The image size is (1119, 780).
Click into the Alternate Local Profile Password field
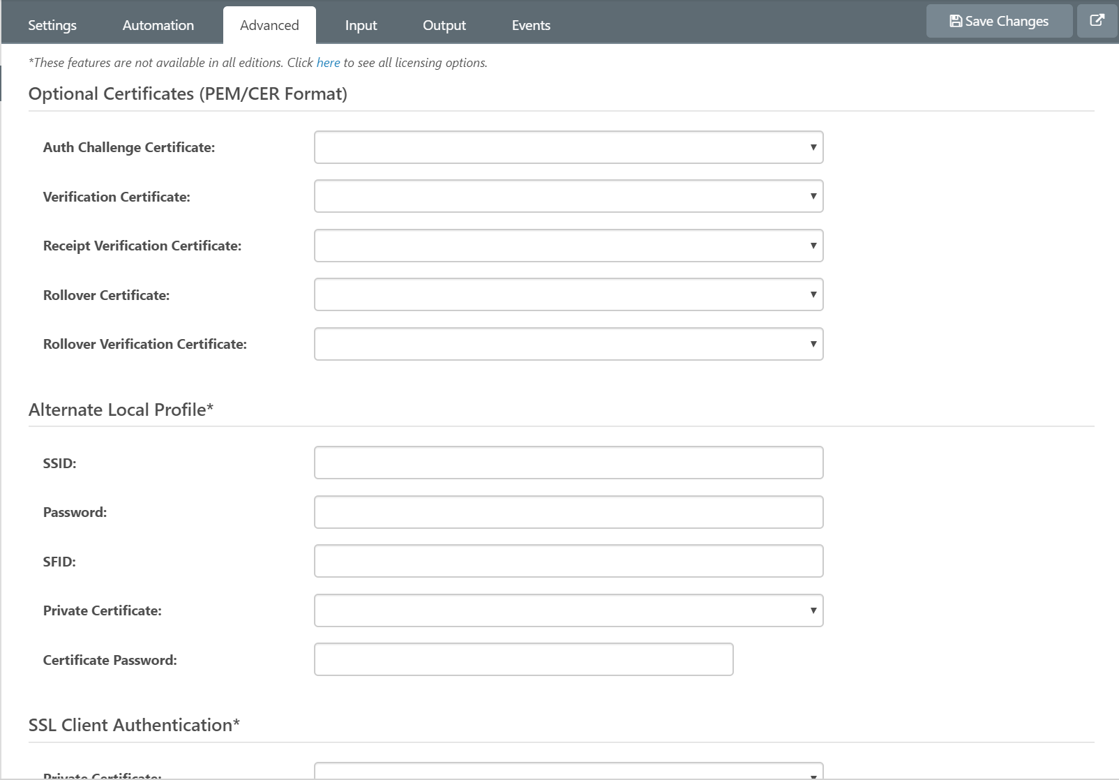coord(569,512)
